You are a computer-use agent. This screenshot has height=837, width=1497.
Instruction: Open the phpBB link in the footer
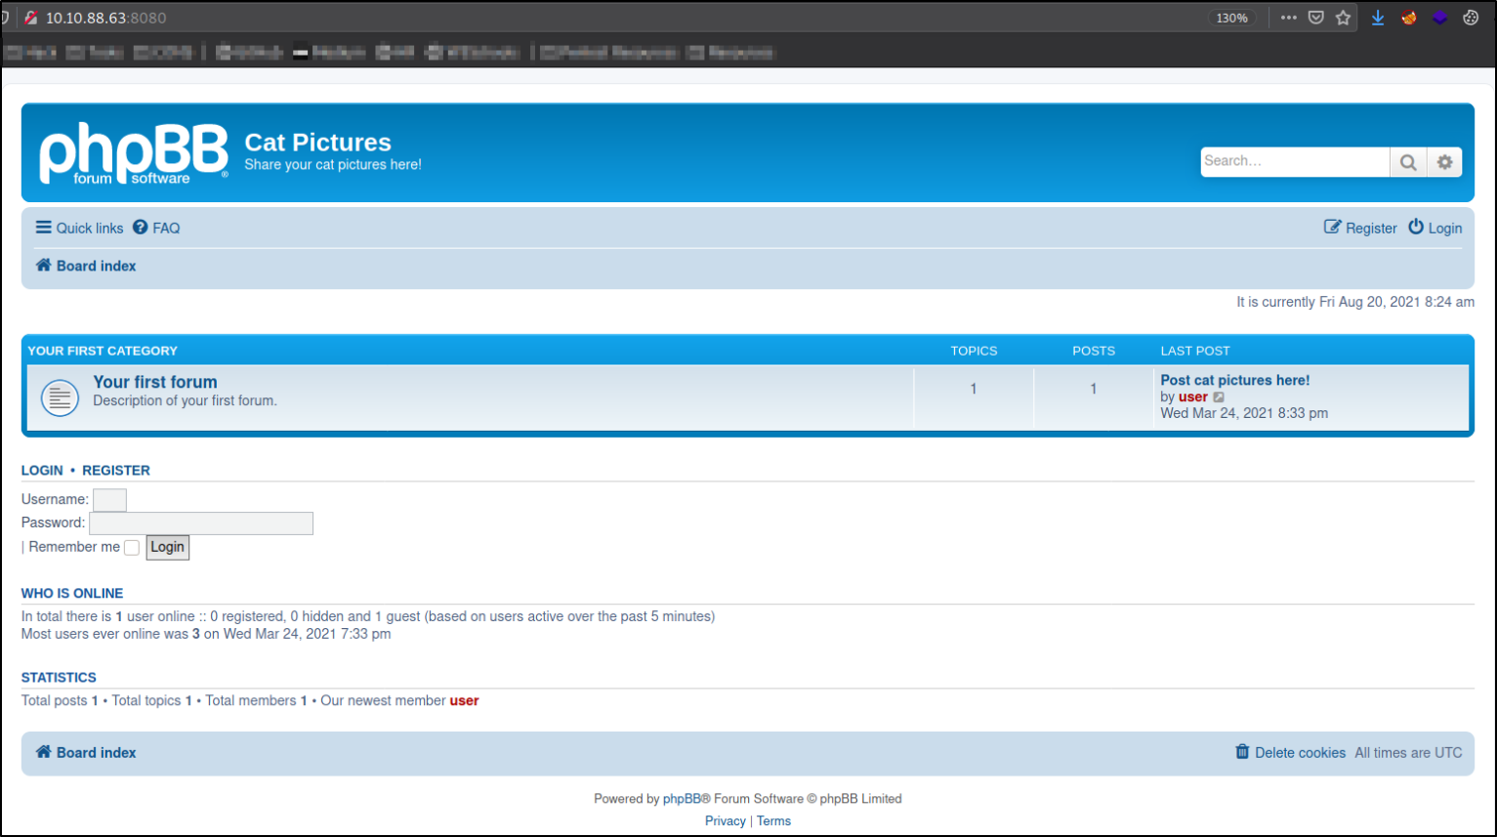click(x=682, y=798)
